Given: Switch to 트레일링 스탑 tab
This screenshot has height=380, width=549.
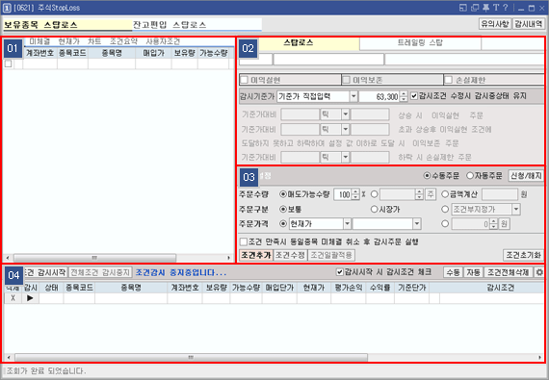Looking at the screenshot, I should [x=420, y=43].
